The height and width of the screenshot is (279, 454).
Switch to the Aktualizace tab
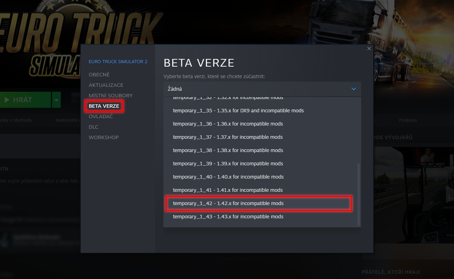[106, 85]
